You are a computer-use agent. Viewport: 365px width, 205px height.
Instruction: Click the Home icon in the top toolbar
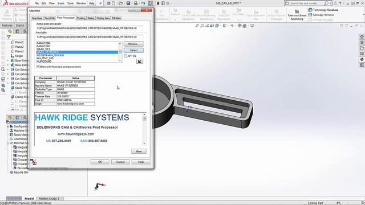point(108,3)
